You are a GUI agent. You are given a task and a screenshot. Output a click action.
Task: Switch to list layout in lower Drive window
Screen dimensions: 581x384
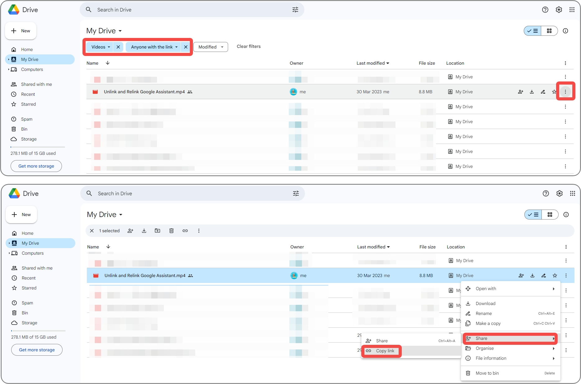[533, 215]
